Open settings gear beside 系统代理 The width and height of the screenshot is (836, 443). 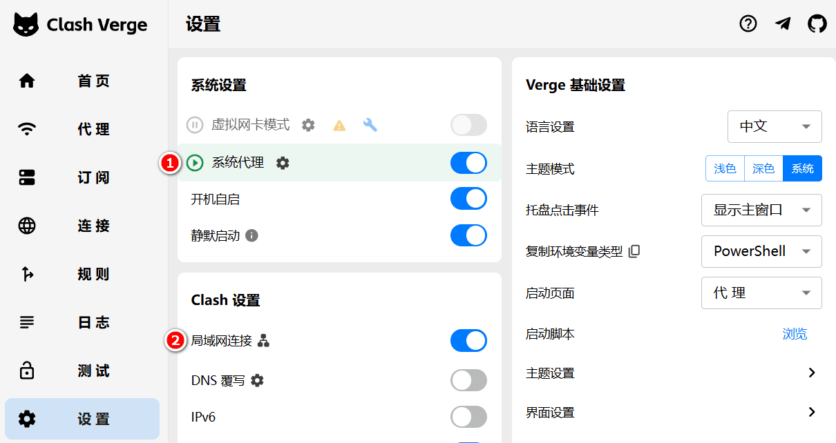coord(283,163)
